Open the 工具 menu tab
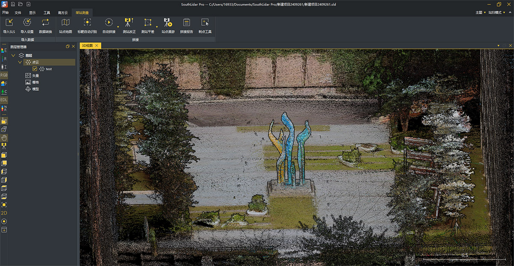The height and width of the screenshot is (266, 514). [47, 12]
